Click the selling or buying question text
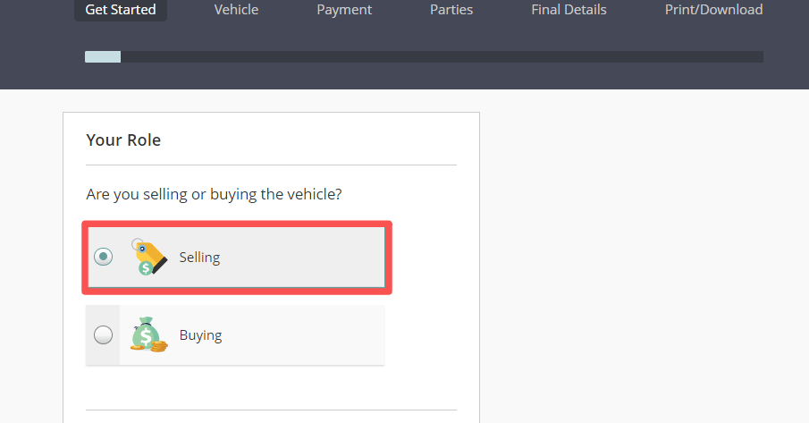The height and width of the screenshot is (423, 809). click(214, 194)
